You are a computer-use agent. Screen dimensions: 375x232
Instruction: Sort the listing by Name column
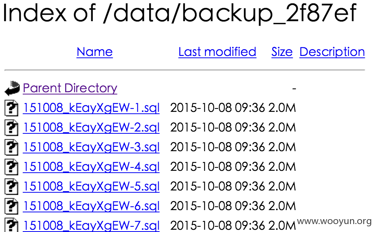click(95, 52)
